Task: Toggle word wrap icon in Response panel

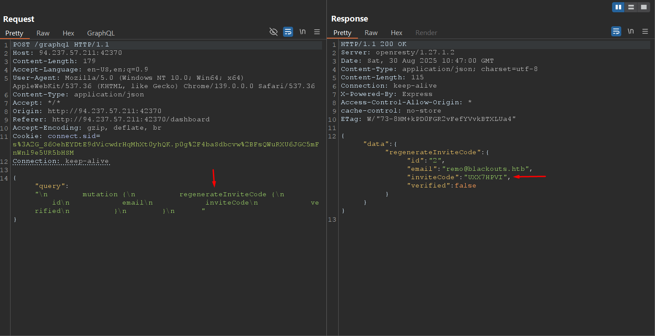Action: point(616,31)
